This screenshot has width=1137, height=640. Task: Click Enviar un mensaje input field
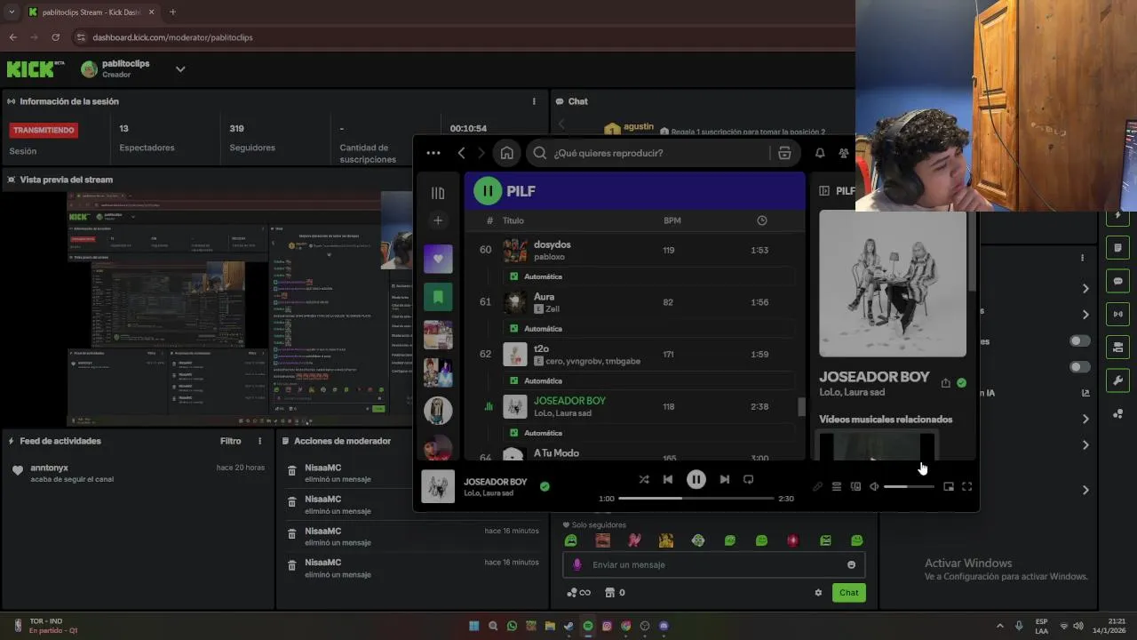pyautogui.click(x=714, y=564)
